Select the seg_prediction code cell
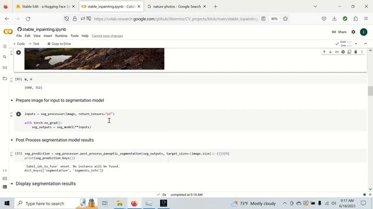This screenshot has height=209, width=373. 191,156
